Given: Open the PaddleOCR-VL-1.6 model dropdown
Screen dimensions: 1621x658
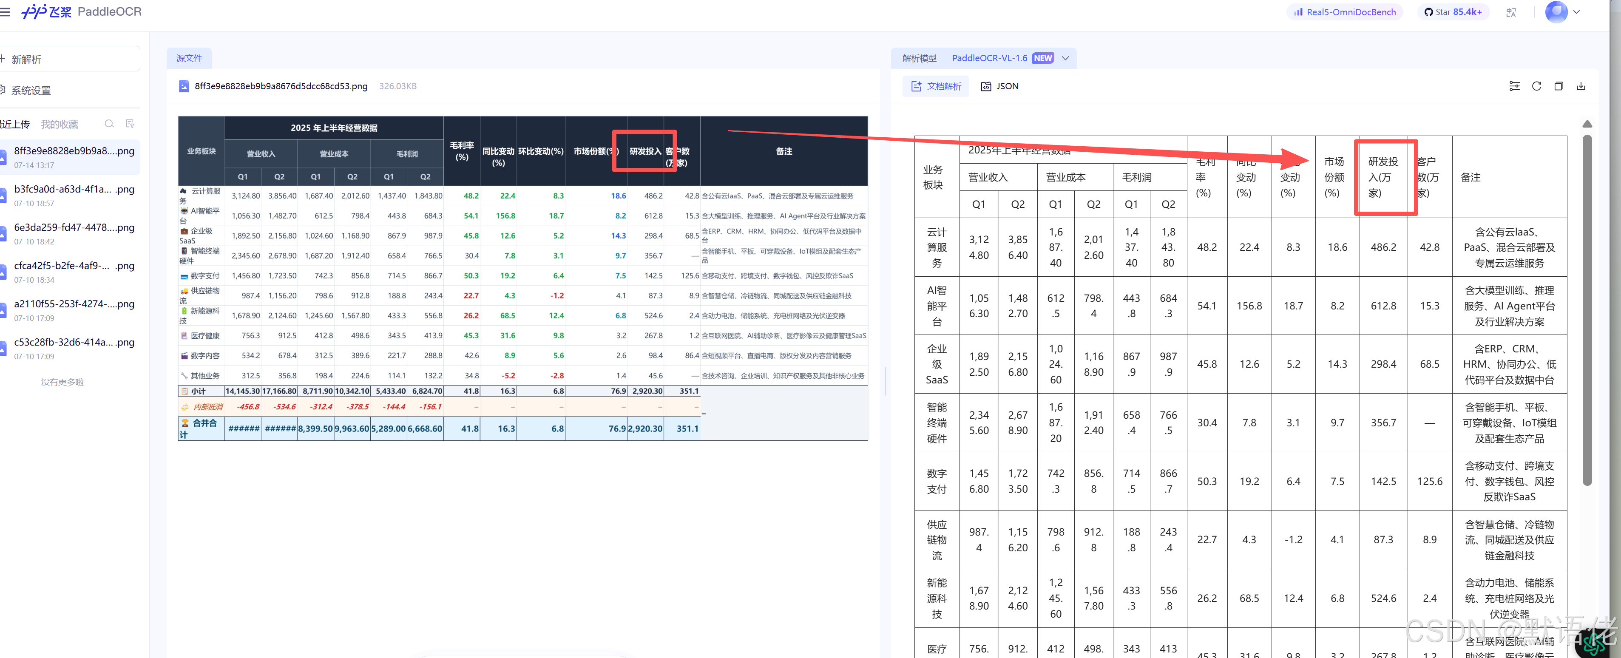Looking at the screenshot, I should (x=1011, y=58).
